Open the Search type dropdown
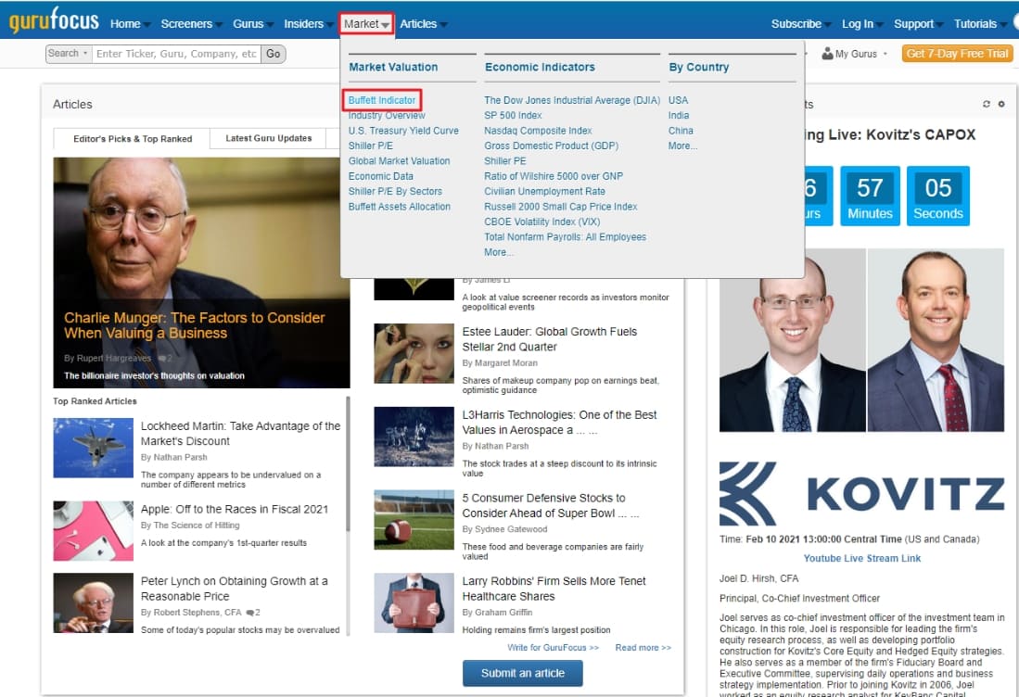The image size is (1019, 697). (x=69, y=53)
